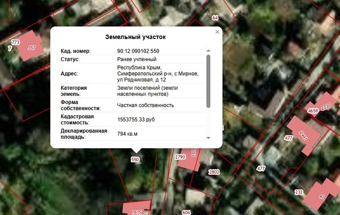This screenshot has width=340, height=215.
Task: Select parcel label 7 beside 773
Action: tap(10, 48)
